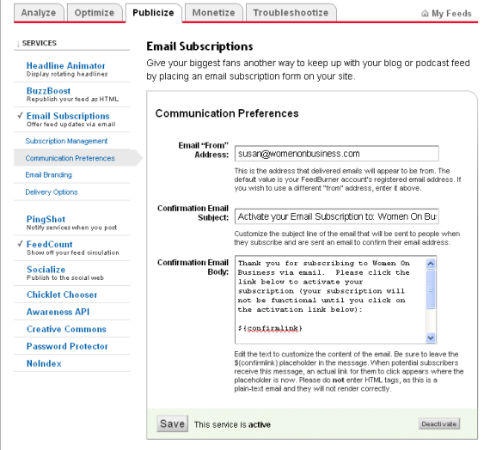Click the FeedCount checkmark icon
490x450 pixels.
(x=21, y=244)
